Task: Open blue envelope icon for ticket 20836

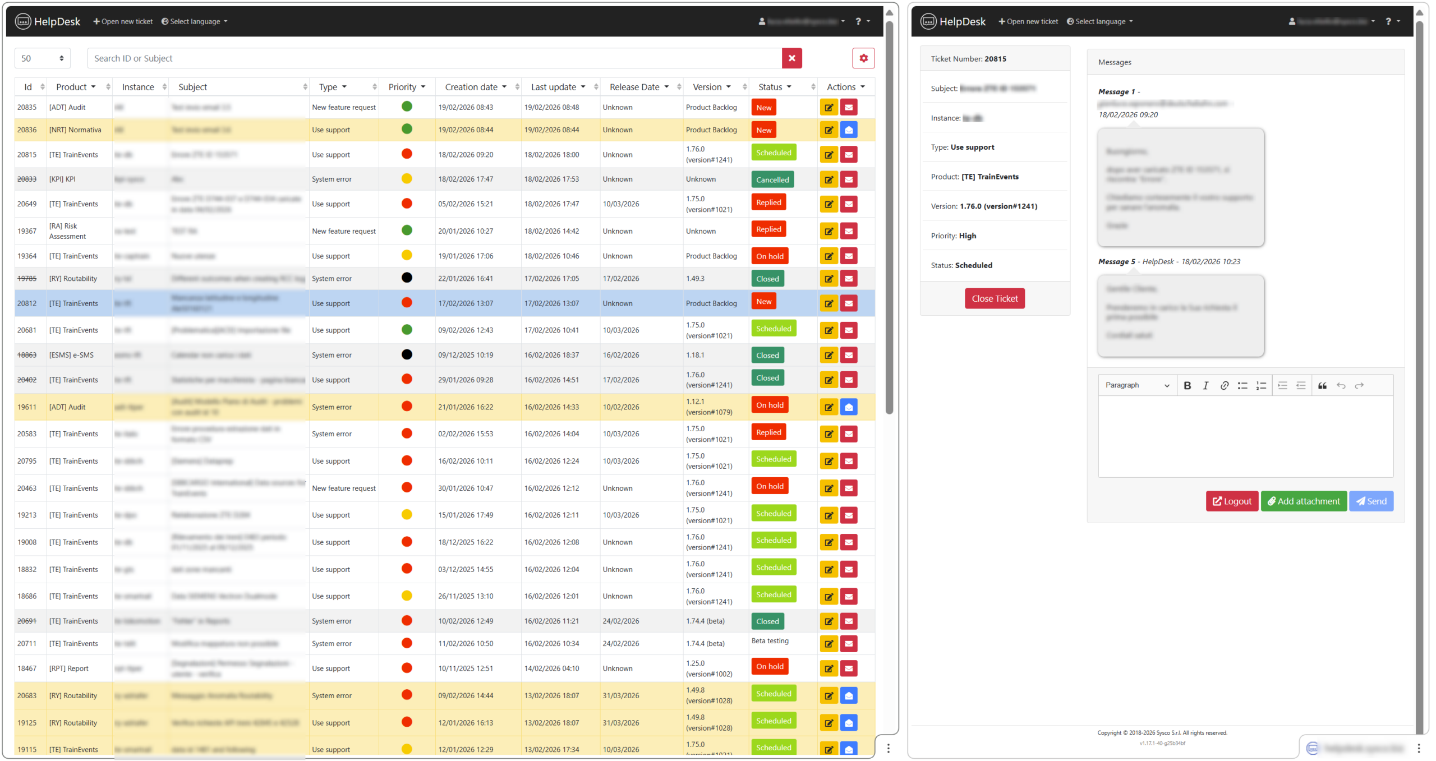Action: pos(848,130)
